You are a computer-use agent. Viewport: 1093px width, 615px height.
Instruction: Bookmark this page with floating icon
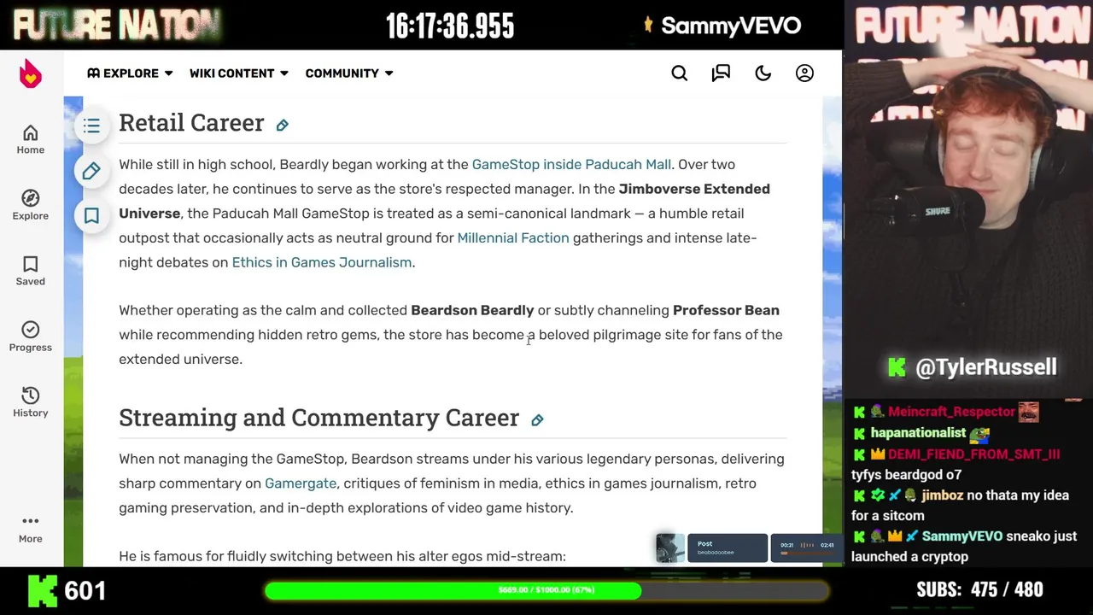(x=91, y=215)
